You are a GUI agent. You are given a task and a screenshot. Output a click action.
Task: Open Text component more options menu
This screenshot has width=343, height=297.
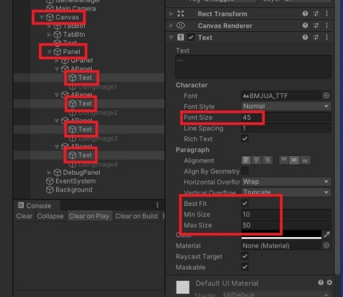[x=327, y=37]
